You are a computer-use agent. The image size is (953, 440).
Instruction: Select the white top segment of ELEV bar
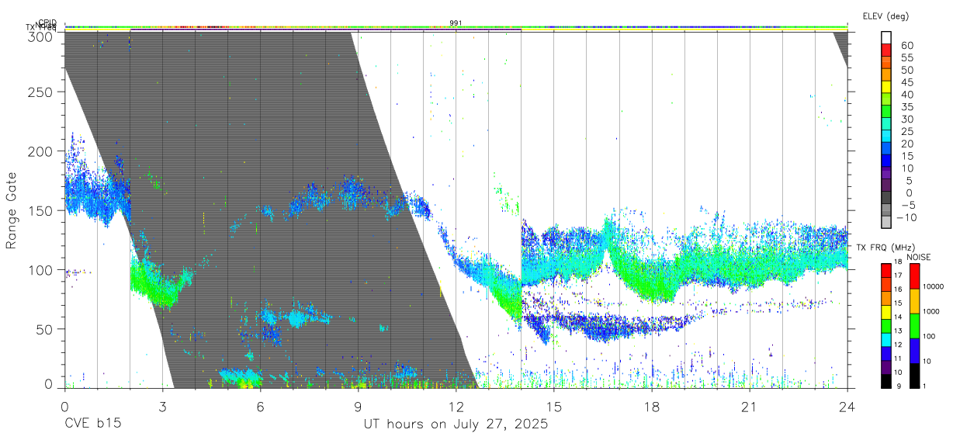[886, 36]
